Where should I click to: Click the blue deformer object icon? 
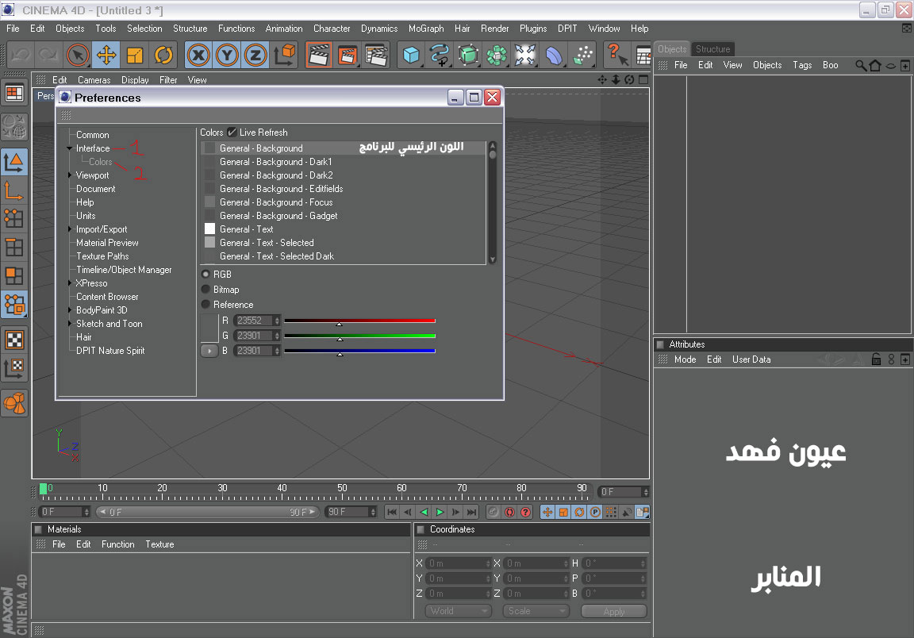(554, 56)
